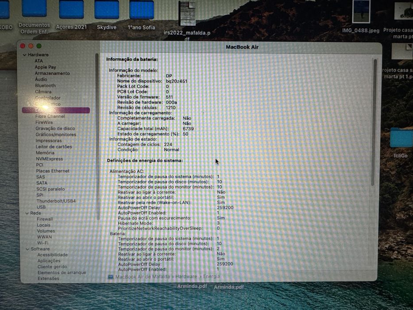Click the Capacidade total value 6739

pos(188,129)
